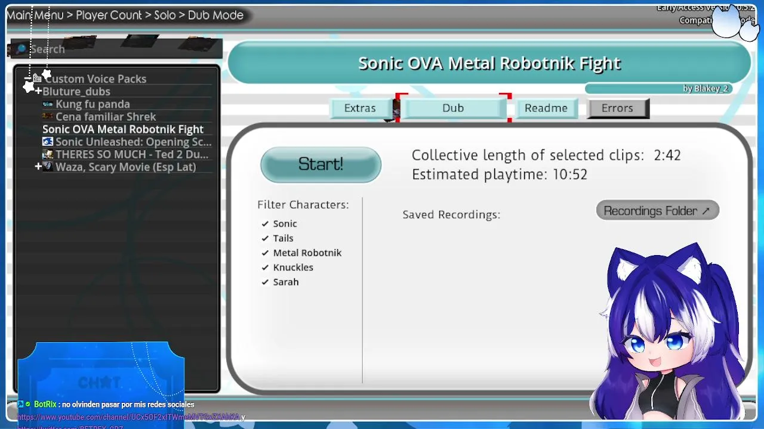This screenshot has width=764, height=429.
Task: Click into the Search field
Action: 116,49
